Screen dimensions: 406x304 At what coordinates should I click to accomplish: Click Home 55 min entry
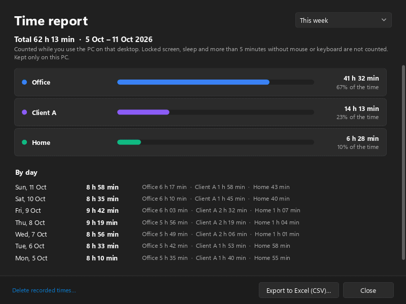coord(272,258)
